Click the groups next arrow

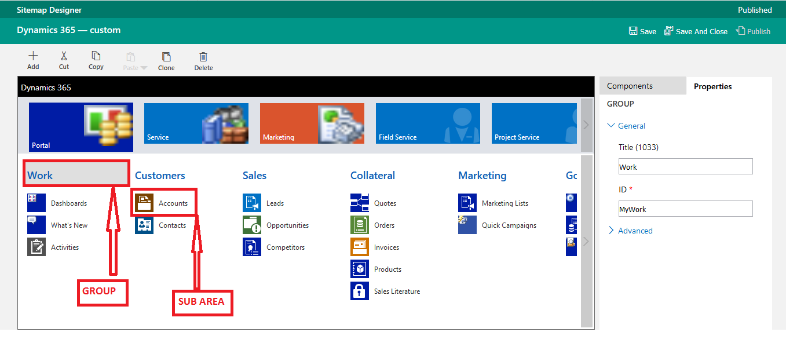(x=586, y=241)
